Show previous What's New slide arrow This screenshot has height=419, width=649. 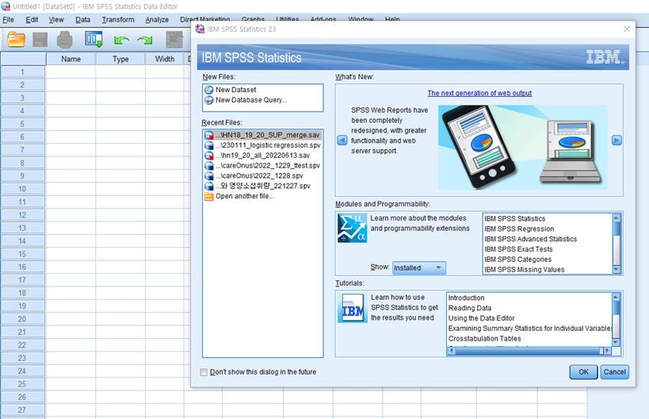(x=342, y=140)
